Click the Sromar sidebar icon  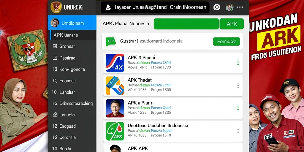(55, 46)
